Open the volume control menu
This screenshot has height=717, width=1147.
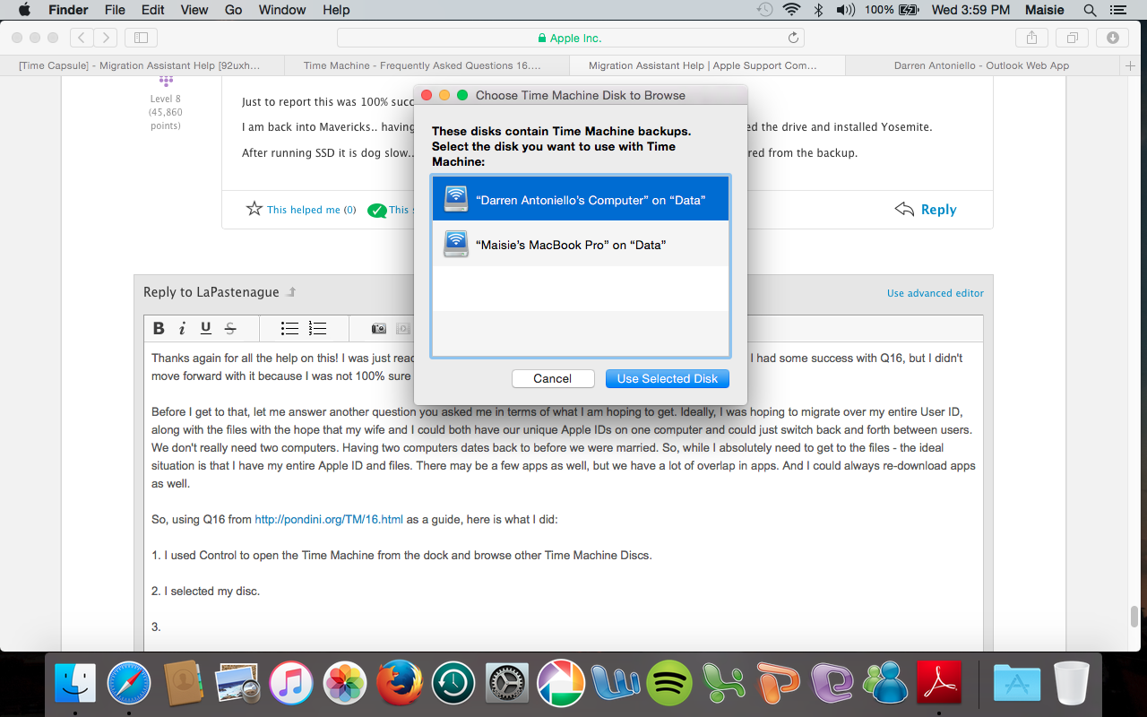pyautogui.click(x=845, y=10)
